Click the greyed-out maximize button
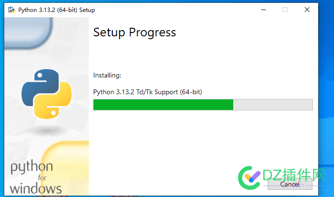The width and height of the screenshot is (334, 197). click(x=285, y=10)
